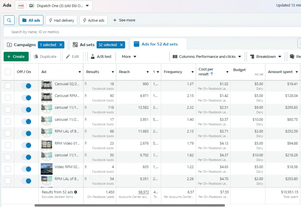Click the A/B test flask button
301x207 pixels.
pos(101,56)
